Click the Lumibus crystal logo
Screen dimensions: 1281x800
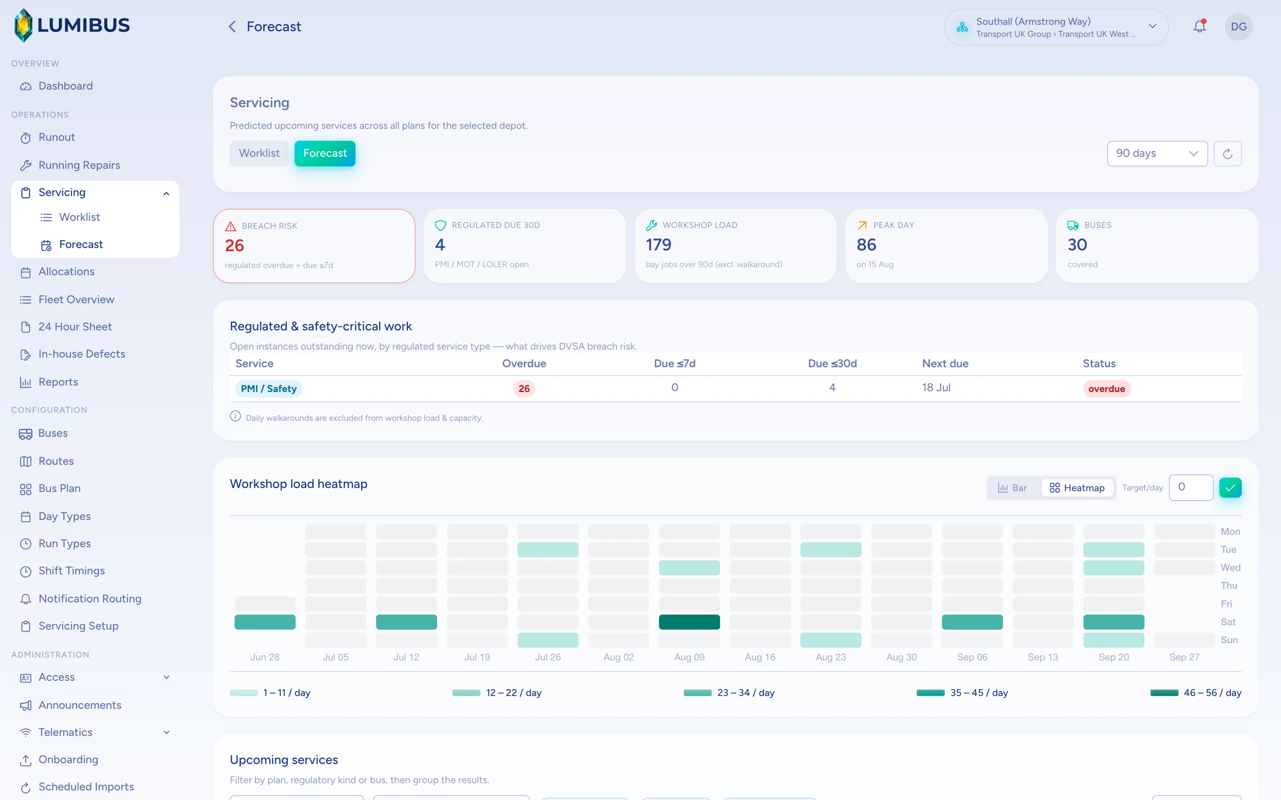tap(23, 25)
